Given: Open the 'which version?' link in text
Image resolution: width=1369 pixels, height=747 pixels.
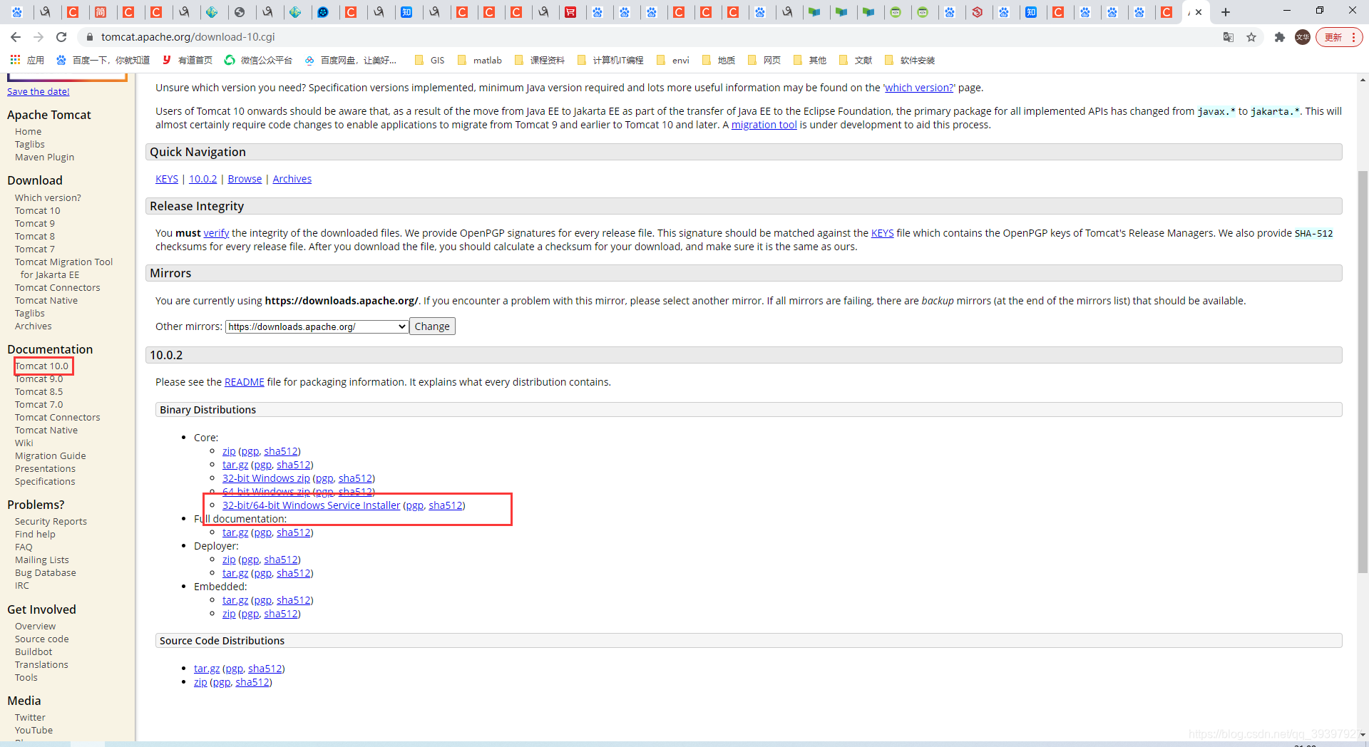Looking at the screenshot, I should point(919,88).
